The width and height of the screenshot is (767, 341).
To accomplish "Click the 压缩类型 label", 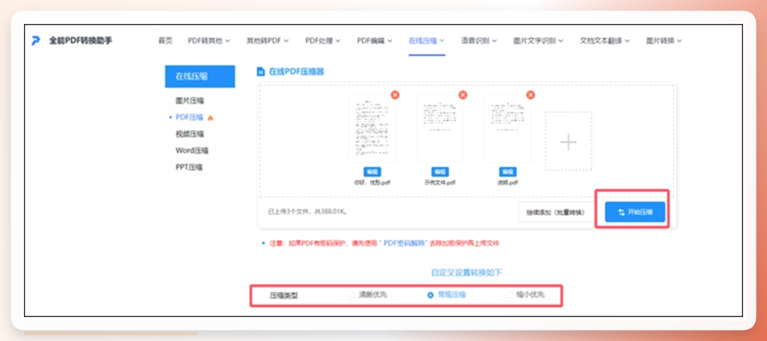I will 284,295.
